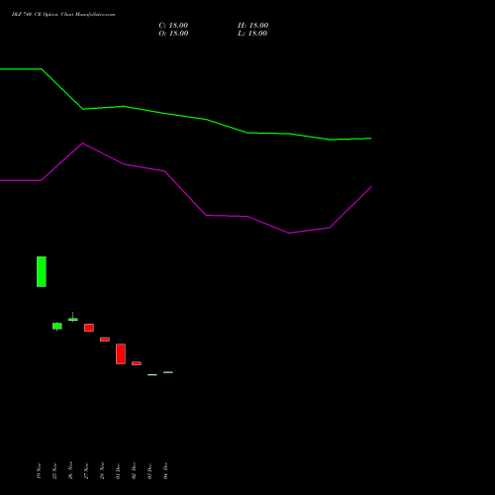Click the '27 Nov' date axis label
495x495 pixels.
tap(86, 470)
